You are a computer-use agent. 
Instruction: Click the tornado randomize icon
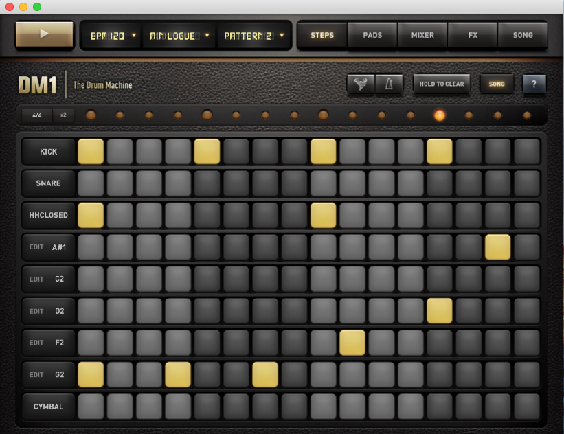pyautogui.click(x=360, y=84)
